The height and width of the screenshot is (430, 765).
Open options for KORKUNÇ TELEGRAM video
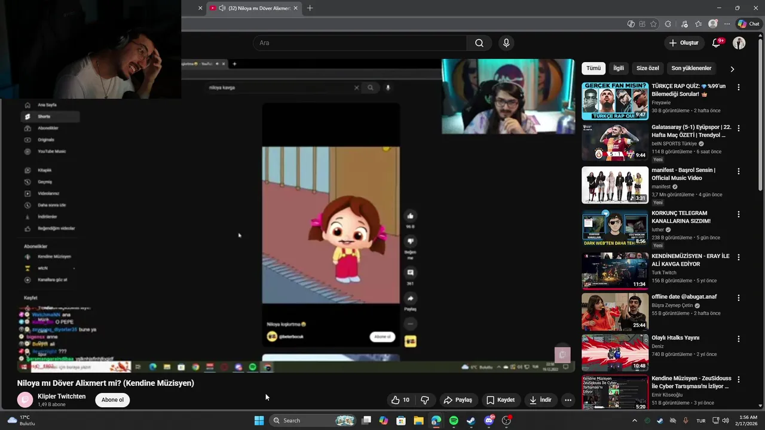[739, 214]
